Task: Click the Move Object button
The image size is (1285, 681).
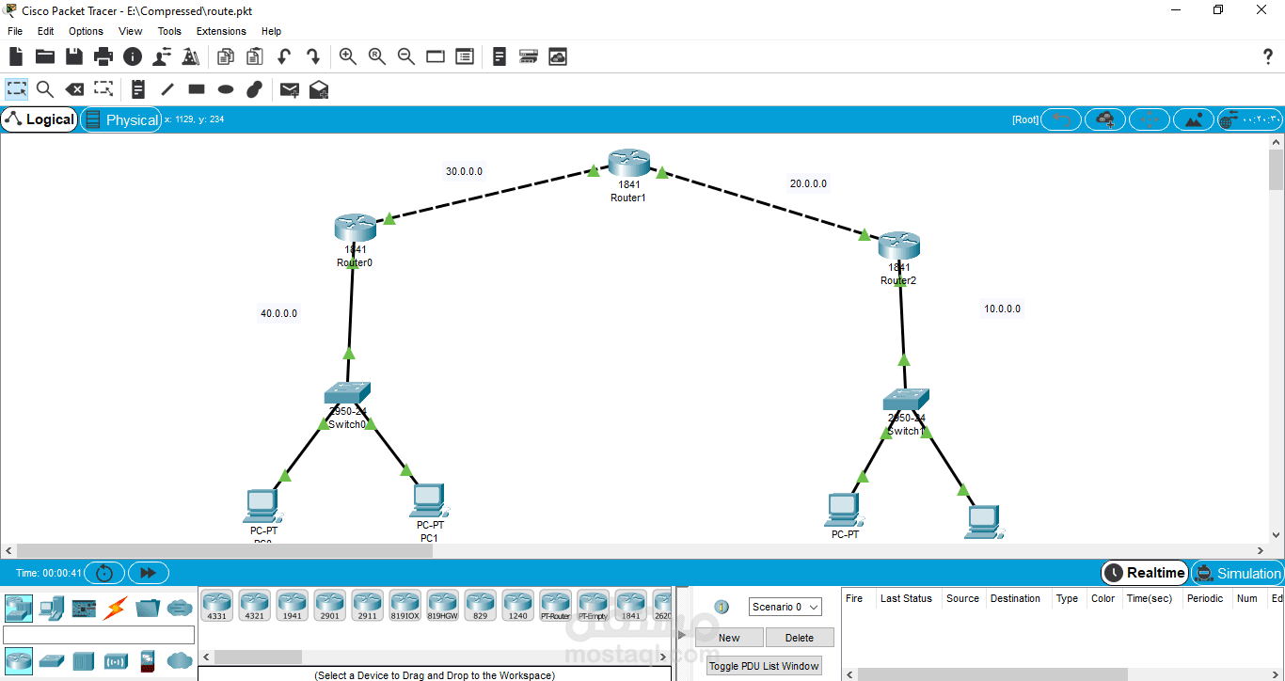Action: 1149,119
